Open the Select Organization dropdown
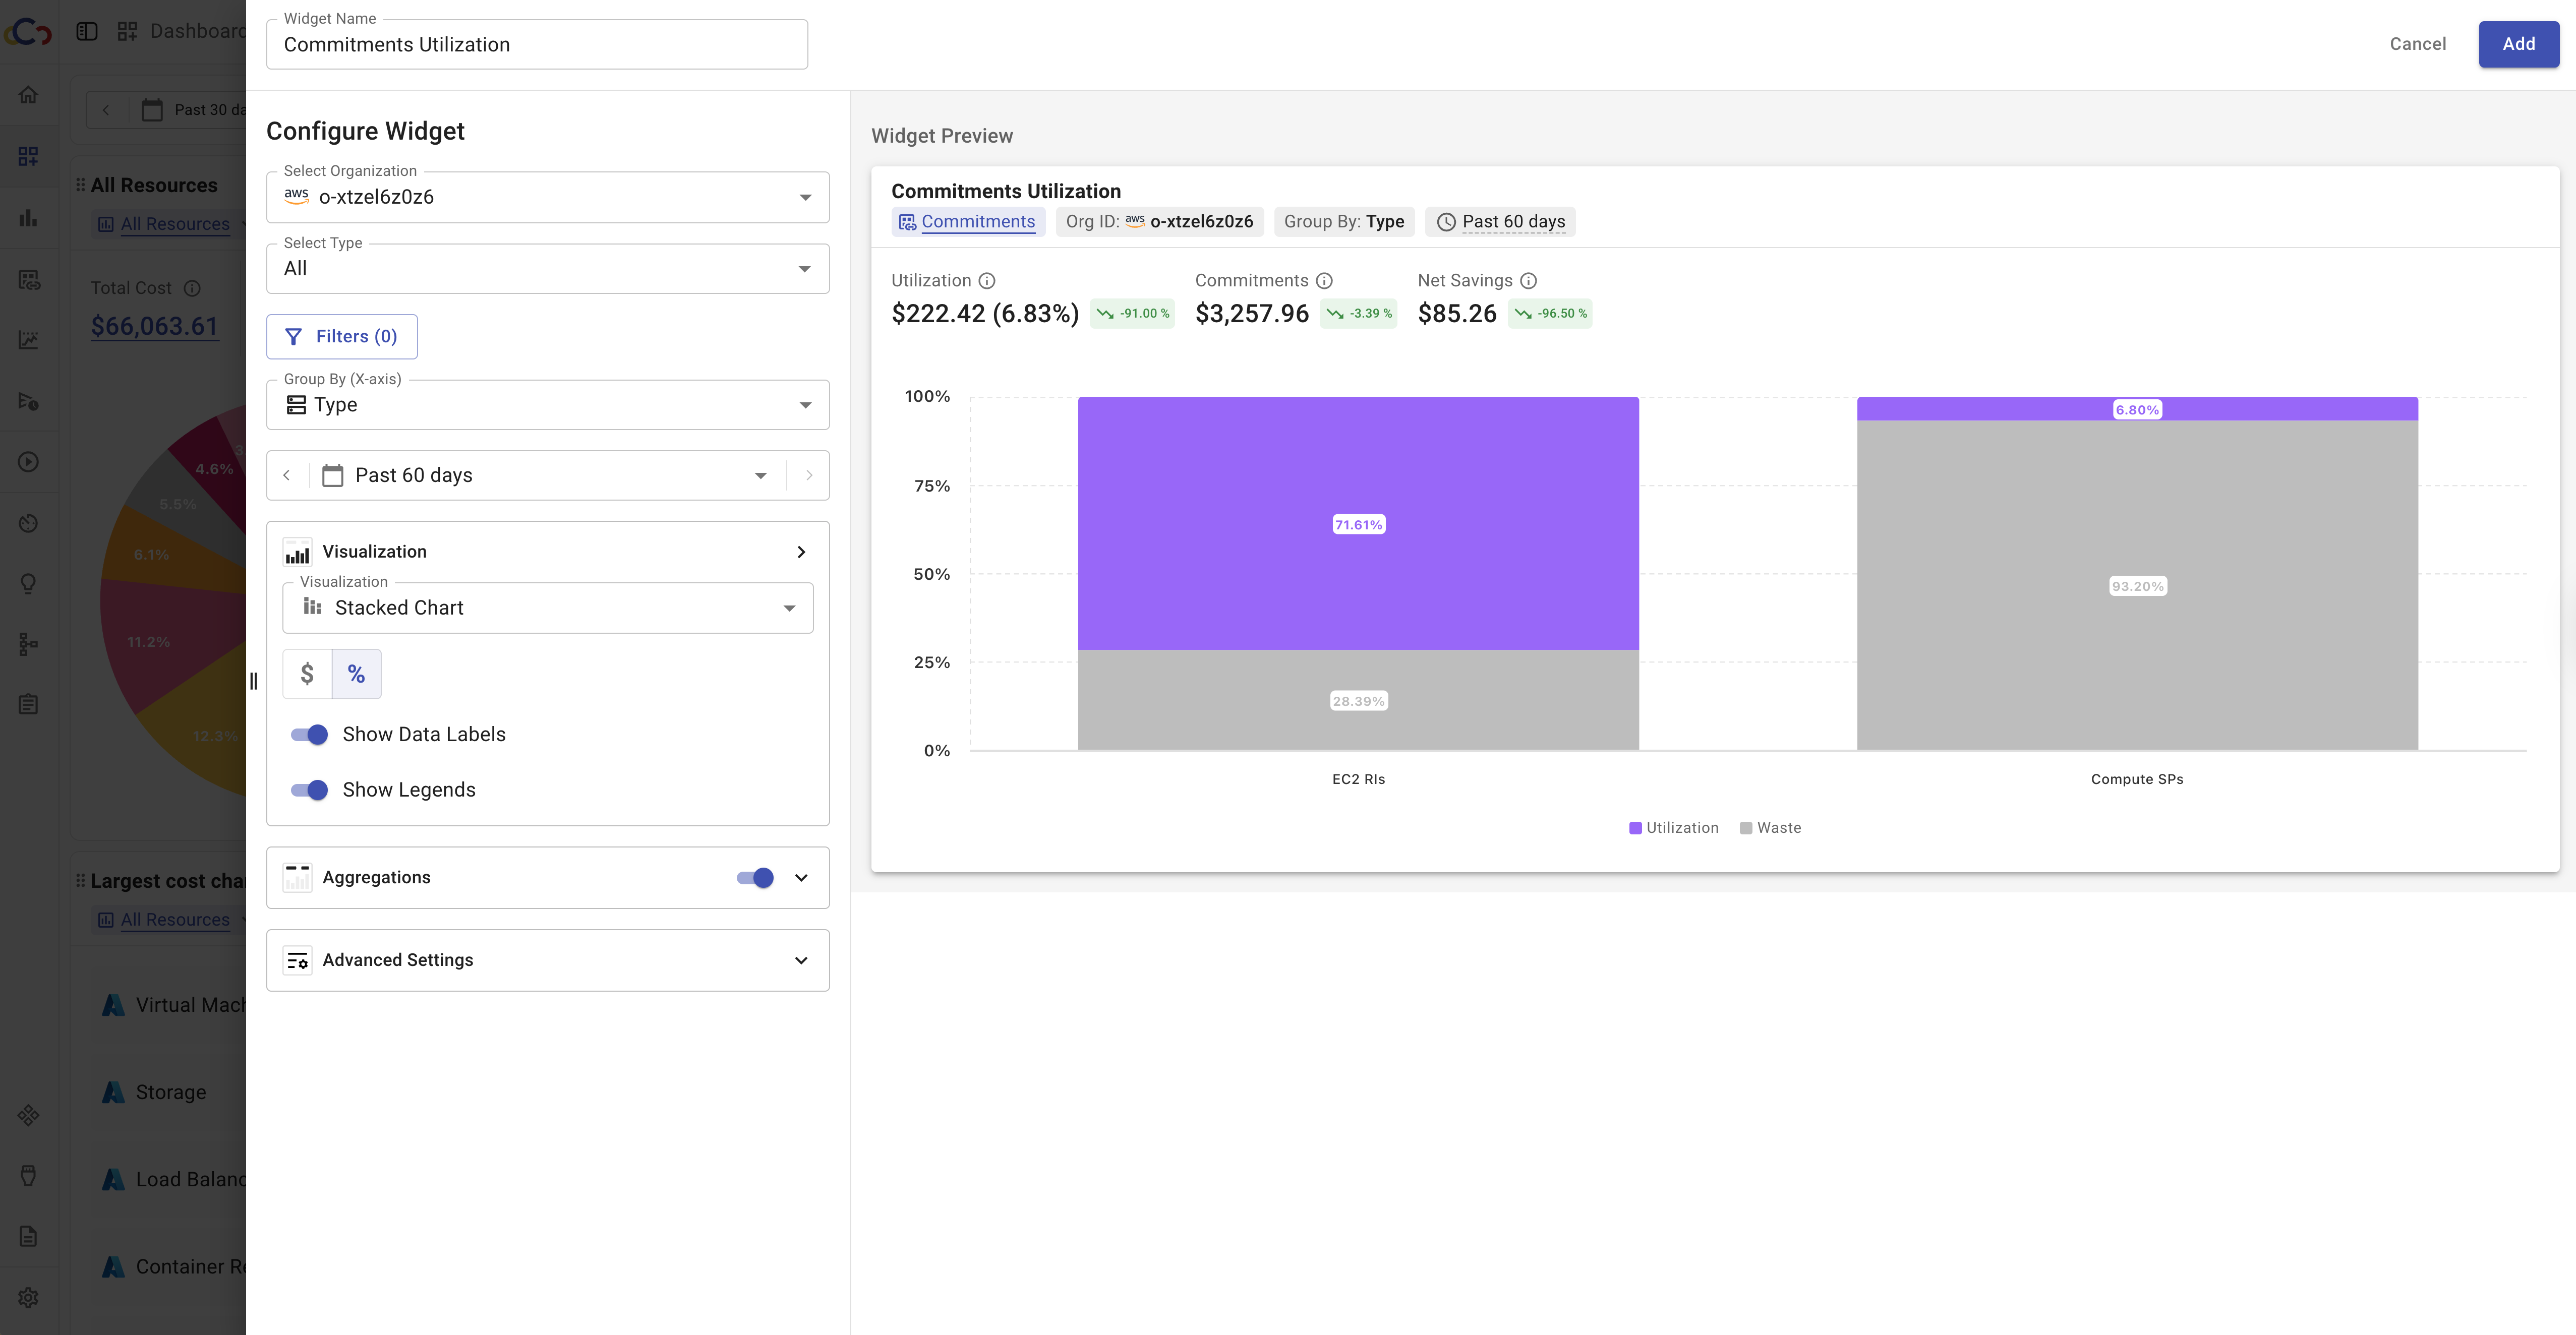Screen dimensions: 2576x1335 (x=547, y=197)
